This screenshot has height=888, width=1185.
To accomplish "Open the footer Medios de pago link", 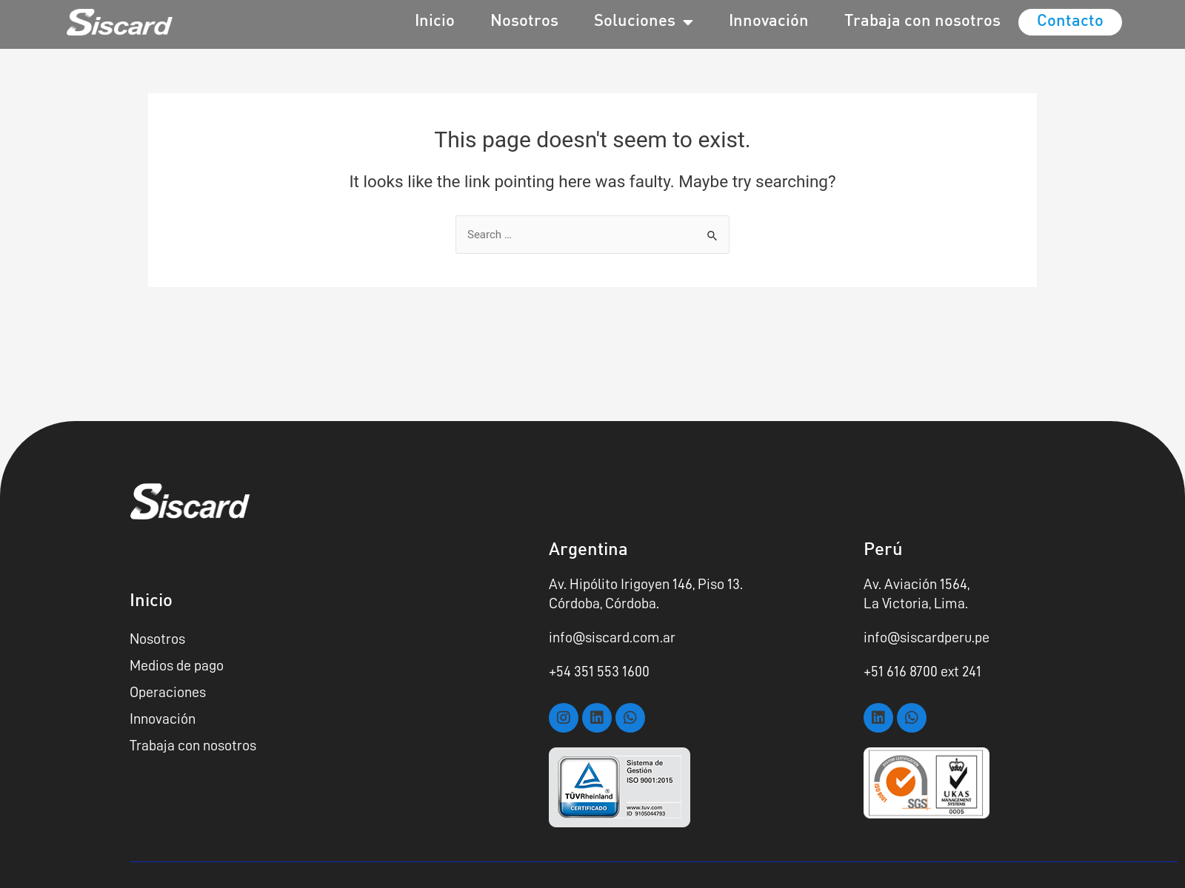I will pyautogui.click(x=176, y=665).
